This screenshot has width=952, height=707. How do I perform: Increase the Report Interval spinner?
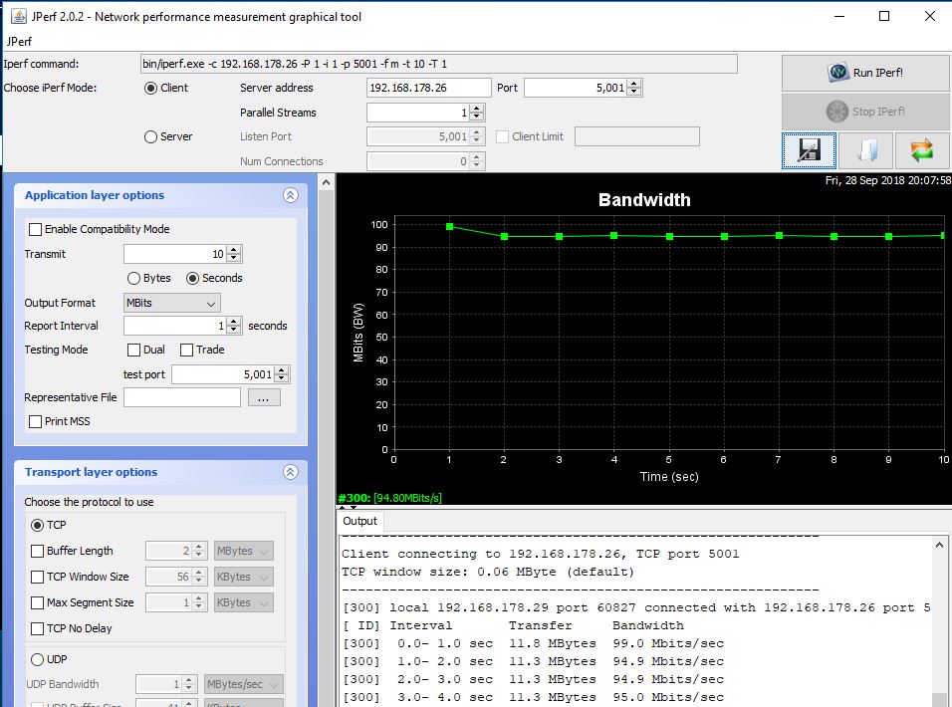(234, 322)
